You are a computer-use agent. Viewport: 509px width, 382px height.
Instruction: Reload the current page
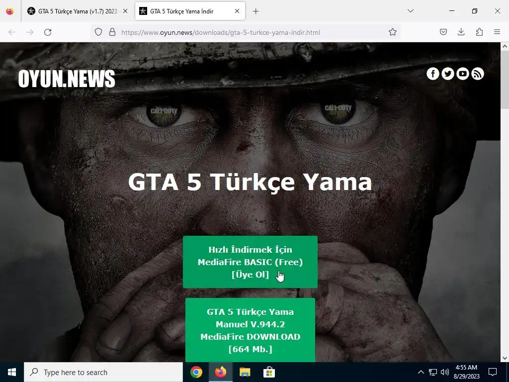click(x=48, y=32)
